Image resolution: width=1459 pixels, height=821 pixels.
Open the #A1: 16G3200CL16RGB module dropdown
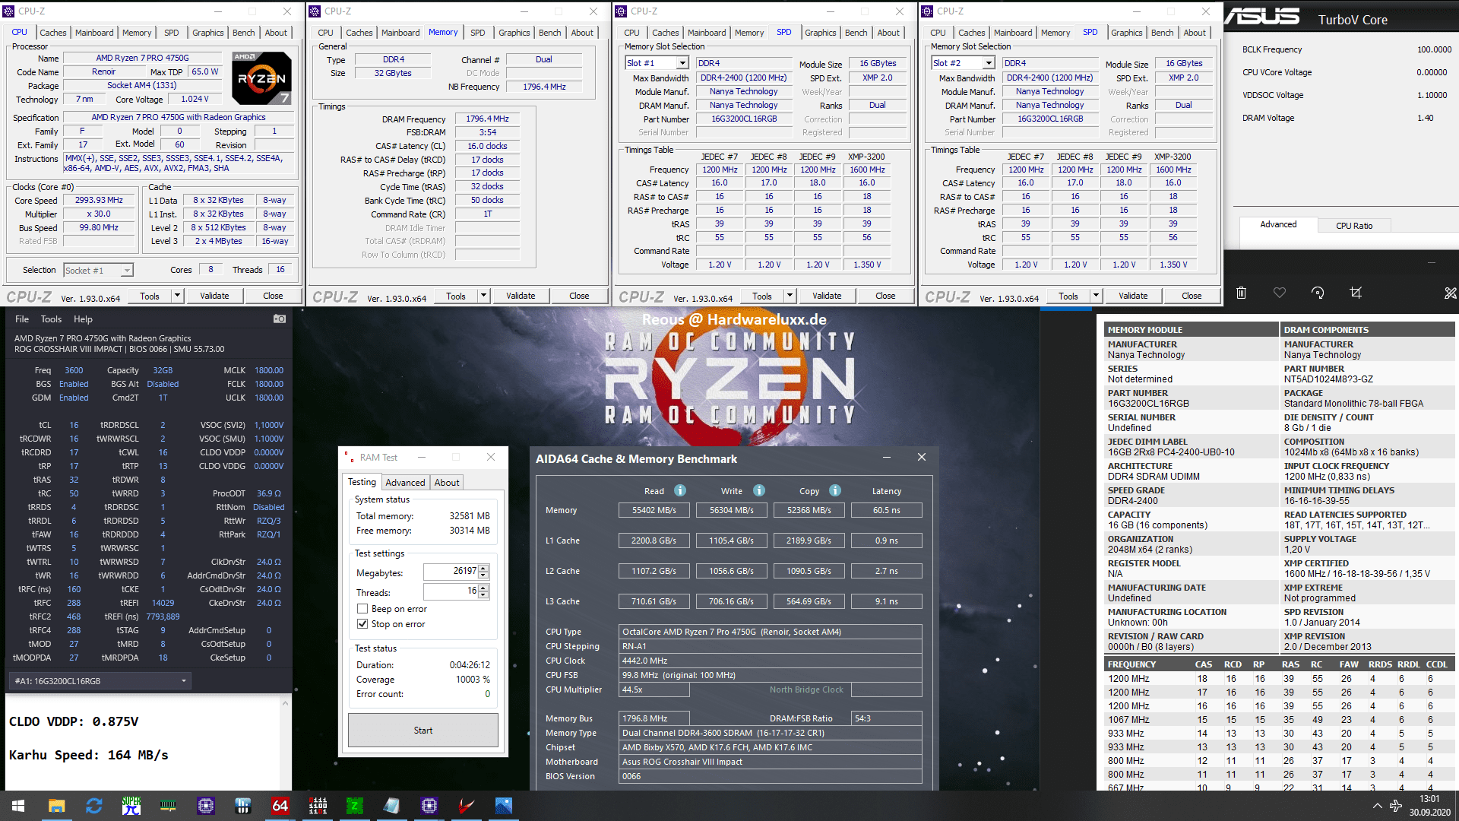pyautogui.click(x=100, y=681)
